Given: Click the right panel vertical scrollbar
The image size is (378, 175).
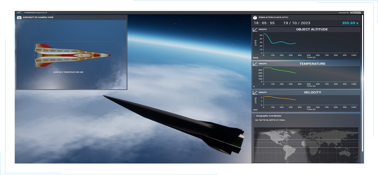Looking at the screenshot, I should (x=363, y=83).
